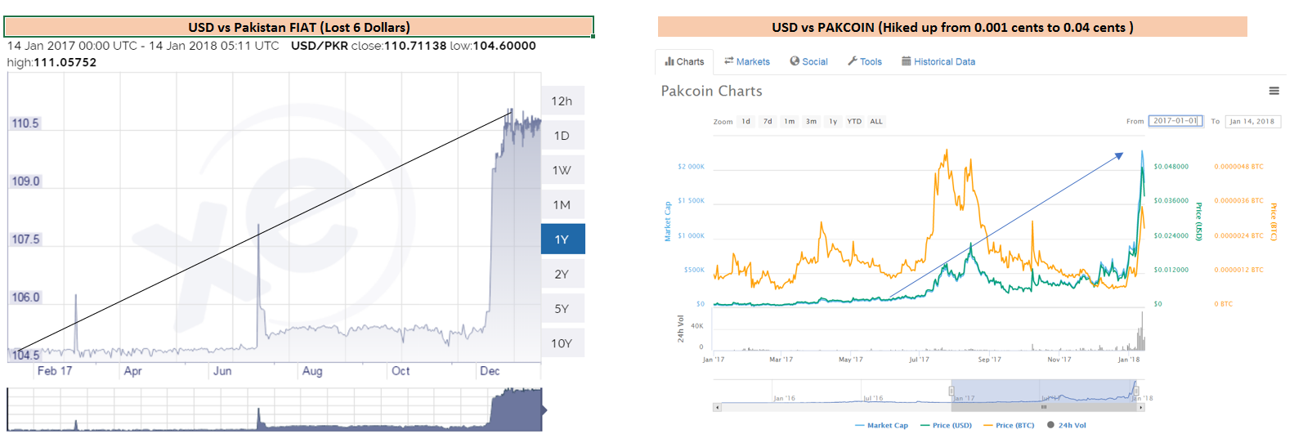
Task: Click the navigator left range handle
Action: tap(952, 392)
